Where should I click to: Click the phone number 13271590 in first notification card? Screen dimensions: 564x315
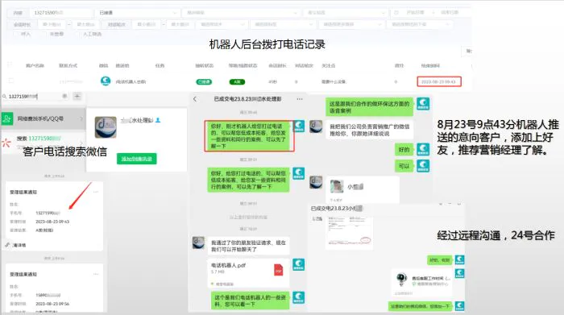[x=48, y=213]
